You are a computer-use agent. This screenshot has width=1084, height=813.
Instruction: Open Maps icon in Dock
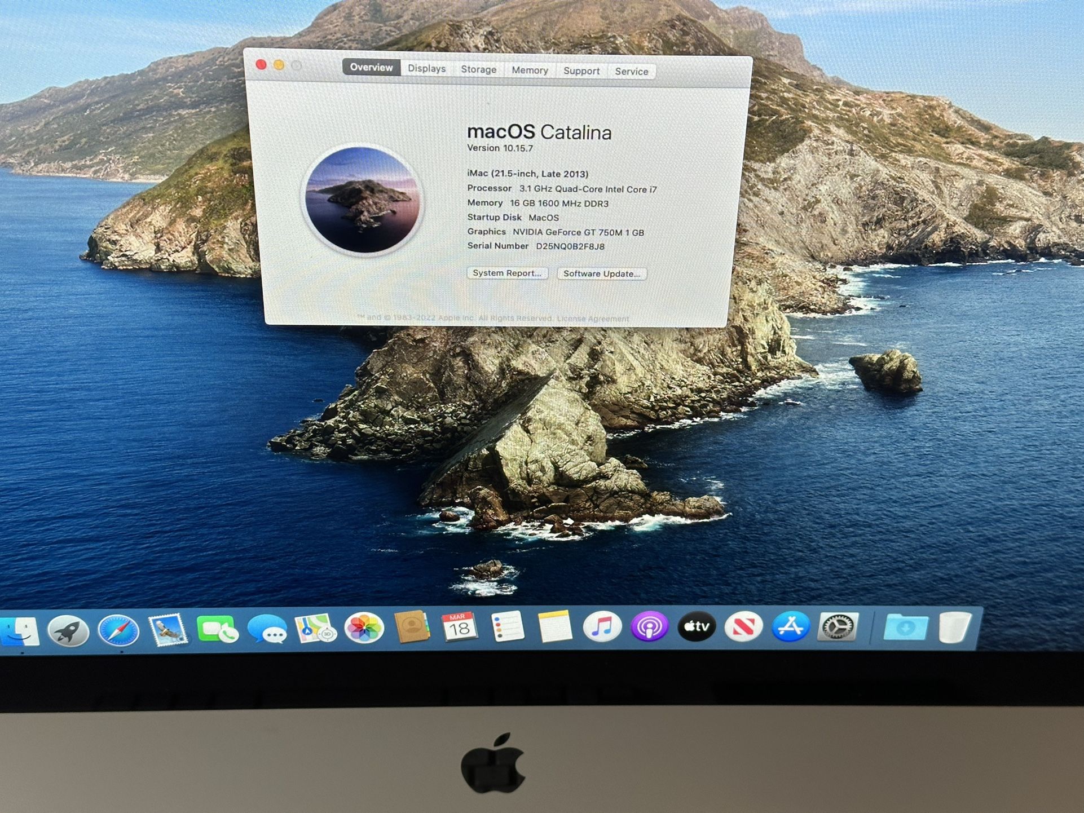pos(315,629)
